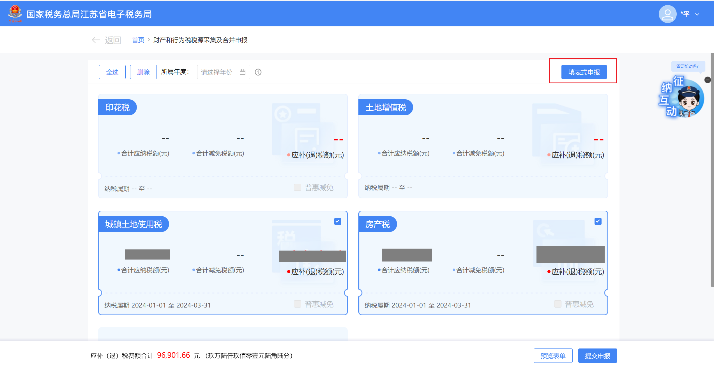Screen dimensions: 714x367
Task: Click the 需要帮助吗 help bubble
Action: [687, 66]
